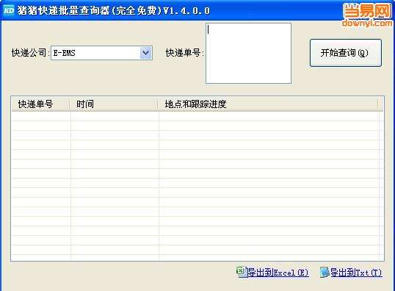Image resolution: width=395 pixels, height=291 pixels.
Task: Focus the 快递单号 multi-line input box
Action: coord(248,53)
